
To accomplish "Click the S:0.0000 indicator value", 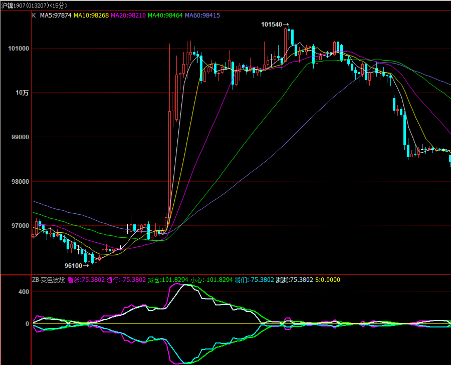I will point(328,280).
